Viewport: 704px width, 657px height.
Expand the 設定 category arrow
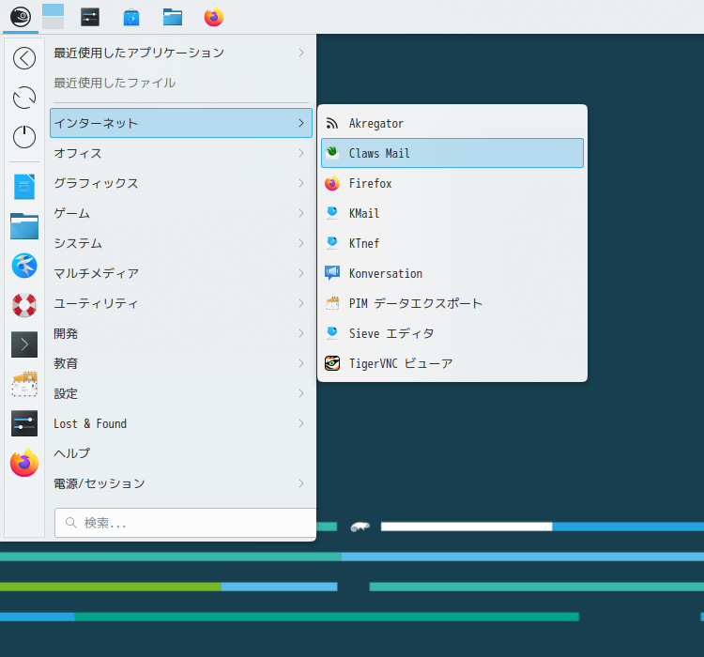coord(301,393)
